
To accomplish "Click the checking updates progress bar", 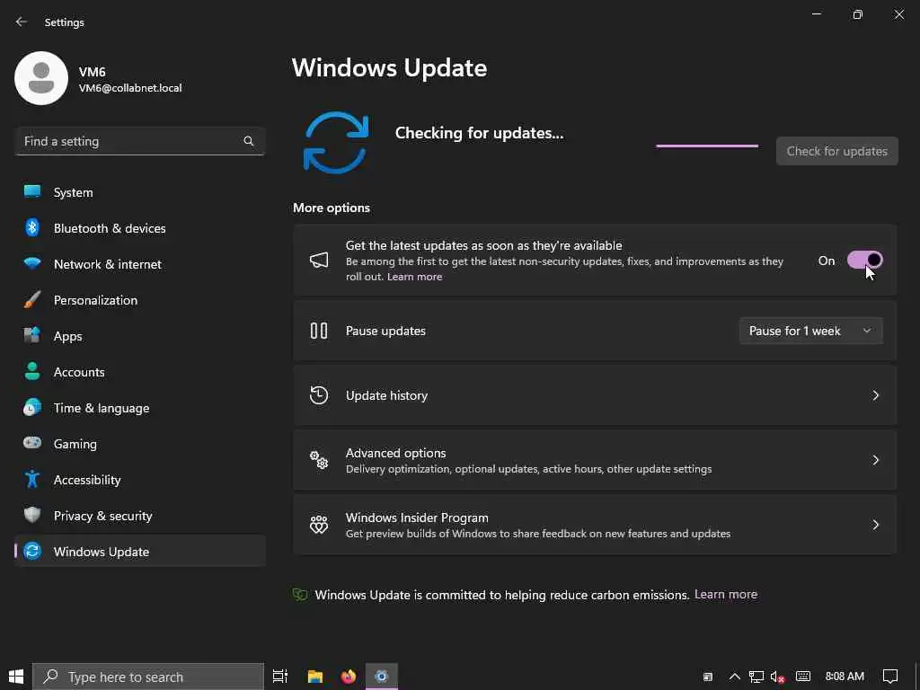I will click(707, 146).
